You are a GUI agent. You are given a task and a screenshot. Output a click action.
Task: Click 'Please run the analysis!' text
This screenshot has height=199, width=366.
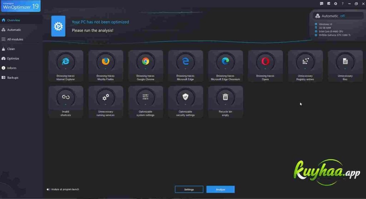coord(93,31)
